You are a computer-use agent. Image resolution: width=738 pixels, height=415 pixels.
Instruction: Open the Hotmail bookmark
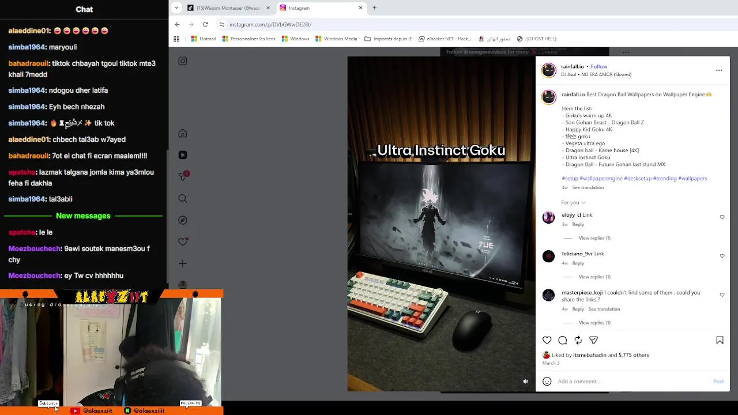(x=204, y=39)
